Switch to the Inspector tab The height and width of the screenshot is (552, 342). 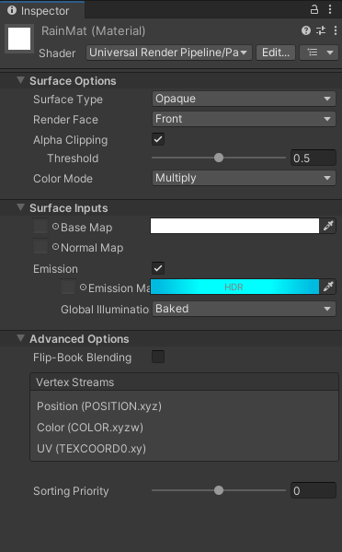pos(42,10)
